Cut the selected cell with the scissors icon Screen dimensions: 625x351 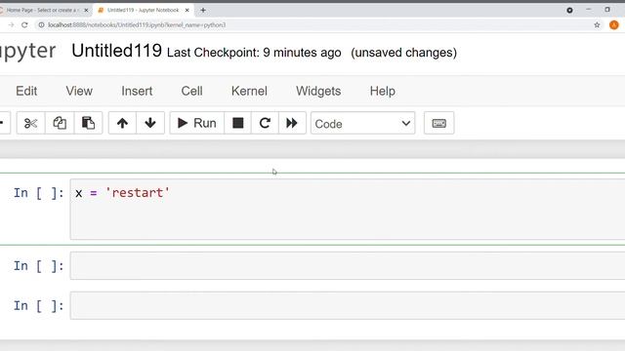[30, 123]
